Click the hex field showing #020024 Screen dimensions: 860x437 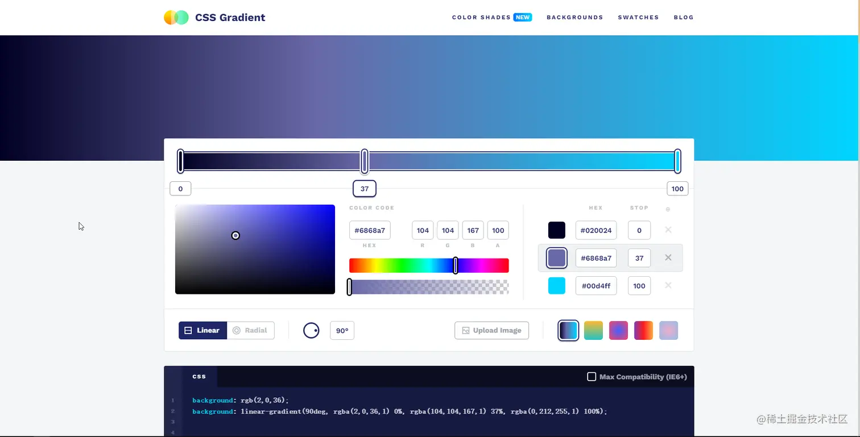596,230
